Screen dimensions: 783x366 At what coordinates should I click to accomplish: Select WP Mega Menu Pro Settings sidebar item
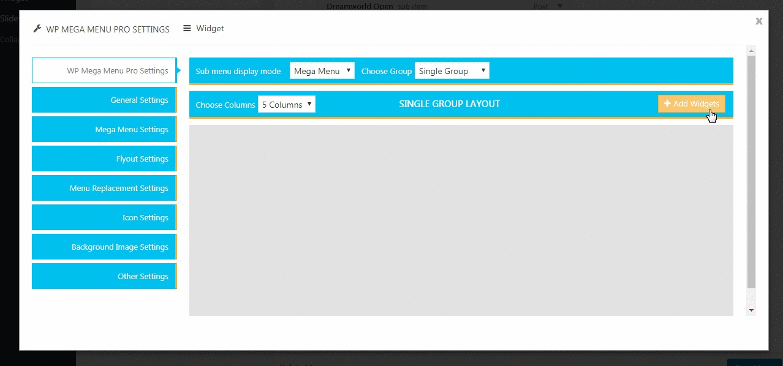(x=104, y=70)
